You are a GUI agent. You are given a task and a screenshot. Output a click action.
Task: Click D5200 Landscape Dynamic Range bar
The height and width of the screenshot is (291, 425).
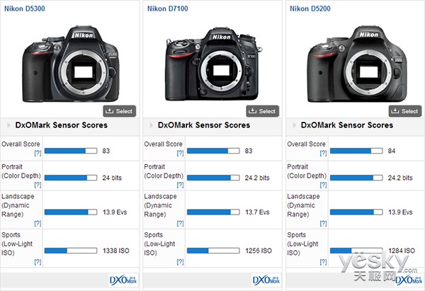pyautogui.click(x=356, y=212)
